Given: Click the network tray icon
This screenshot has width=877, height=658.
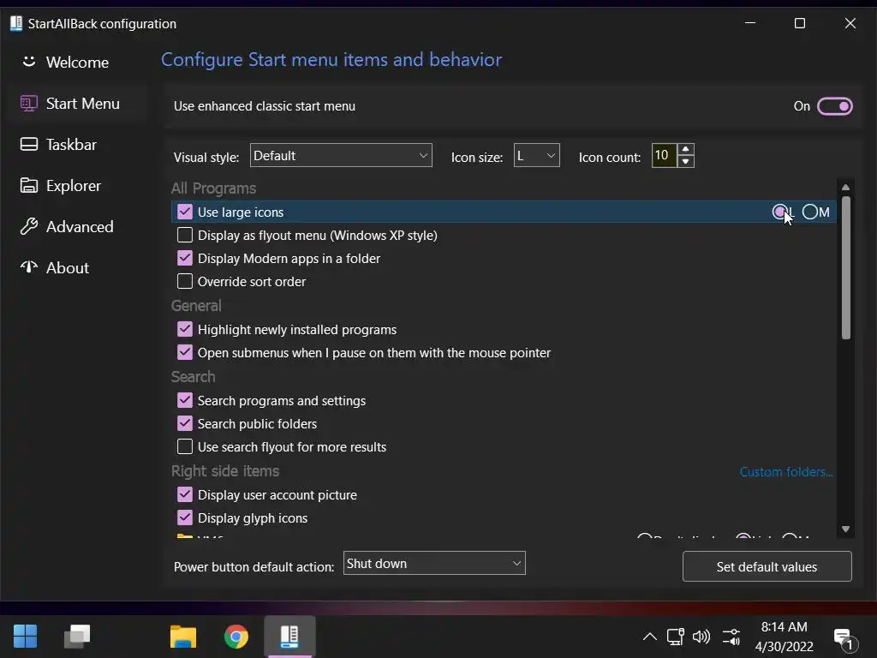Looking at the screenshot, I should click(675, 637).
